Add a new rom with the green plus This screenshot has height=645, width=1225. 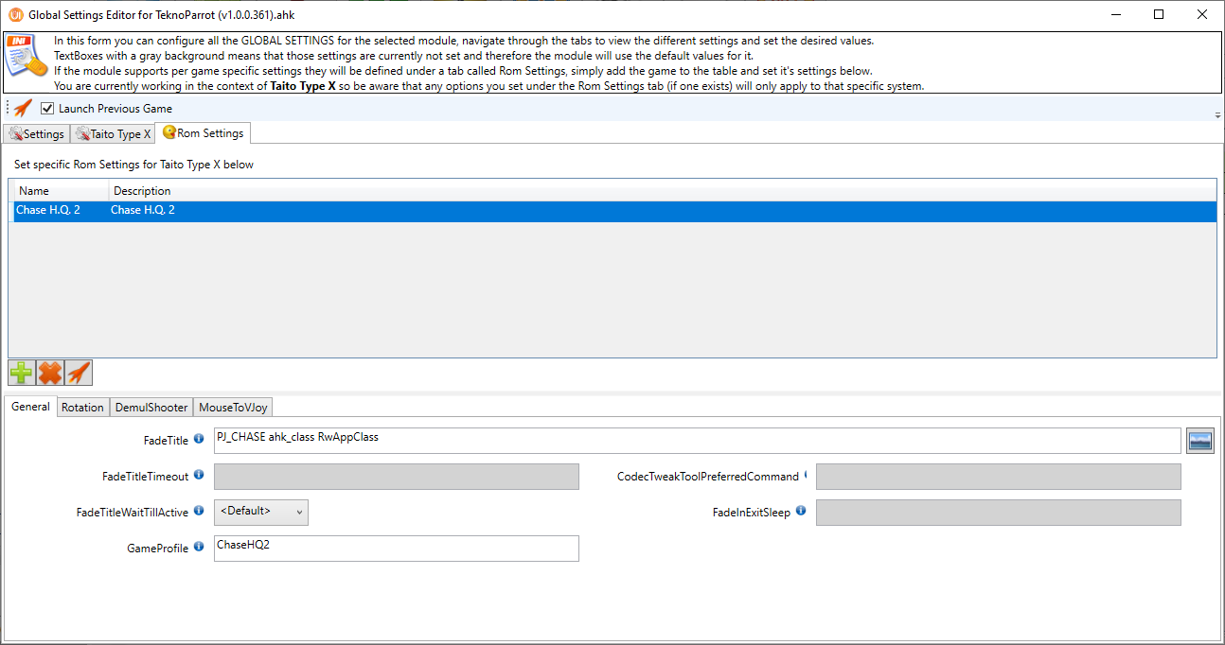(x=22, y=373)
